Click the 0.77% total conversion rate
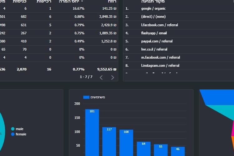The width and height of the screenshot is (234, 156). pos(79,69)
